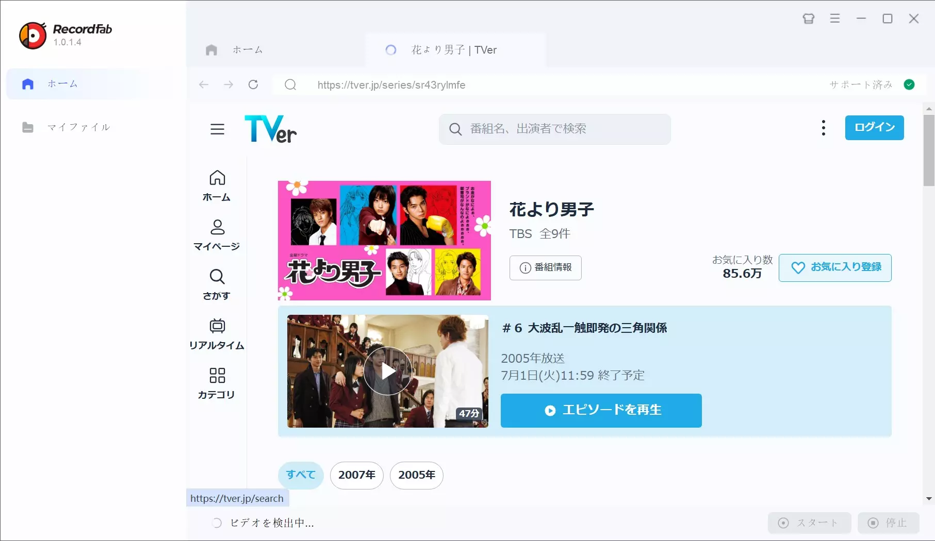The width and height of the screenshot is (935, 541).
Task: Go back with the browser back arrow
Action: click(204, 84)
